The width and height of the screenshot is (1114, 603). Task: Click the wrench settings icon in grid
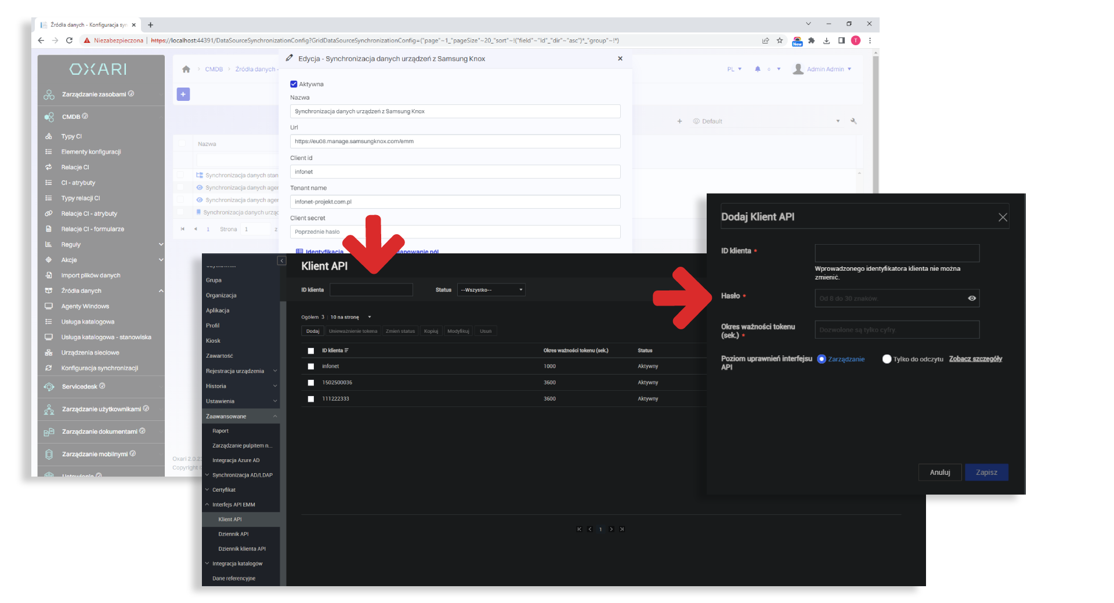coord(853,121)
